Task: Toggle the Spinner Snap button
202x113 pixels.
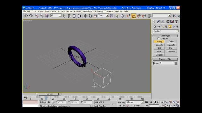Action: [x=144, y=16]
